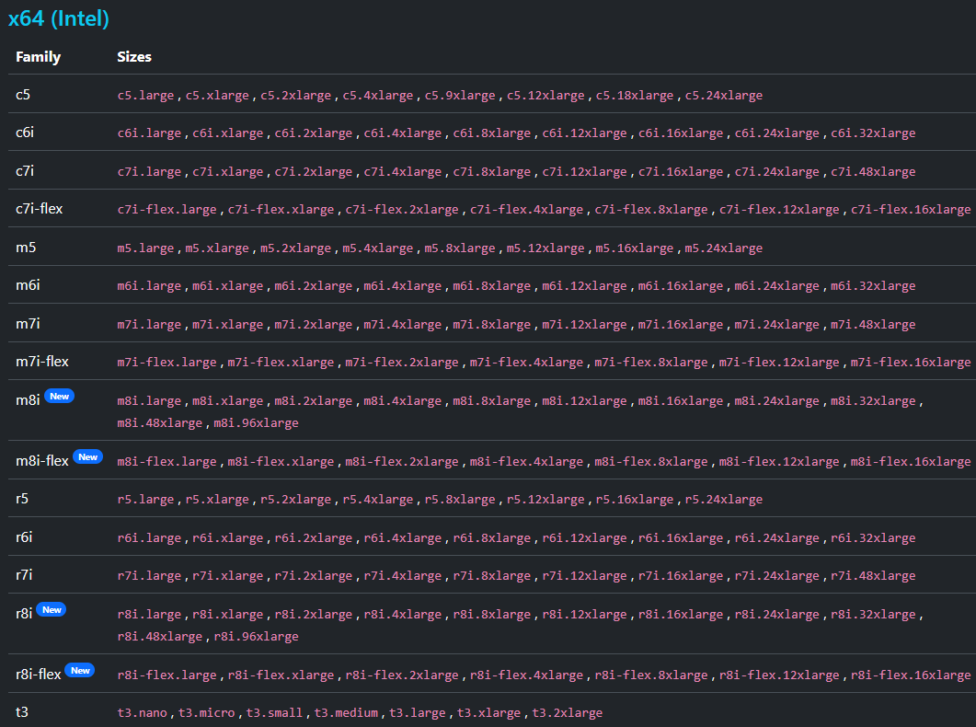Click m7i.24xlarge size code
Image resolution: width=976 pixels, height=727 pixels.
[x=776, y=325]
